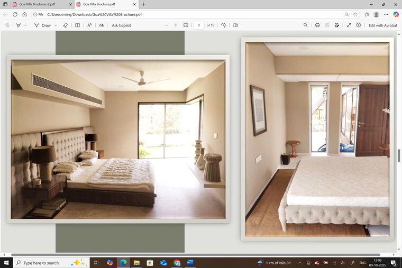
Task: Click the Read aloud icon
Action: [89, 25]
